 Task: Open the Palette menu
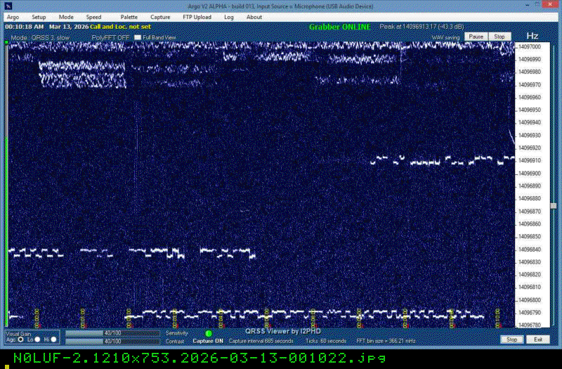pyautogui.click(x=129, y=17)
